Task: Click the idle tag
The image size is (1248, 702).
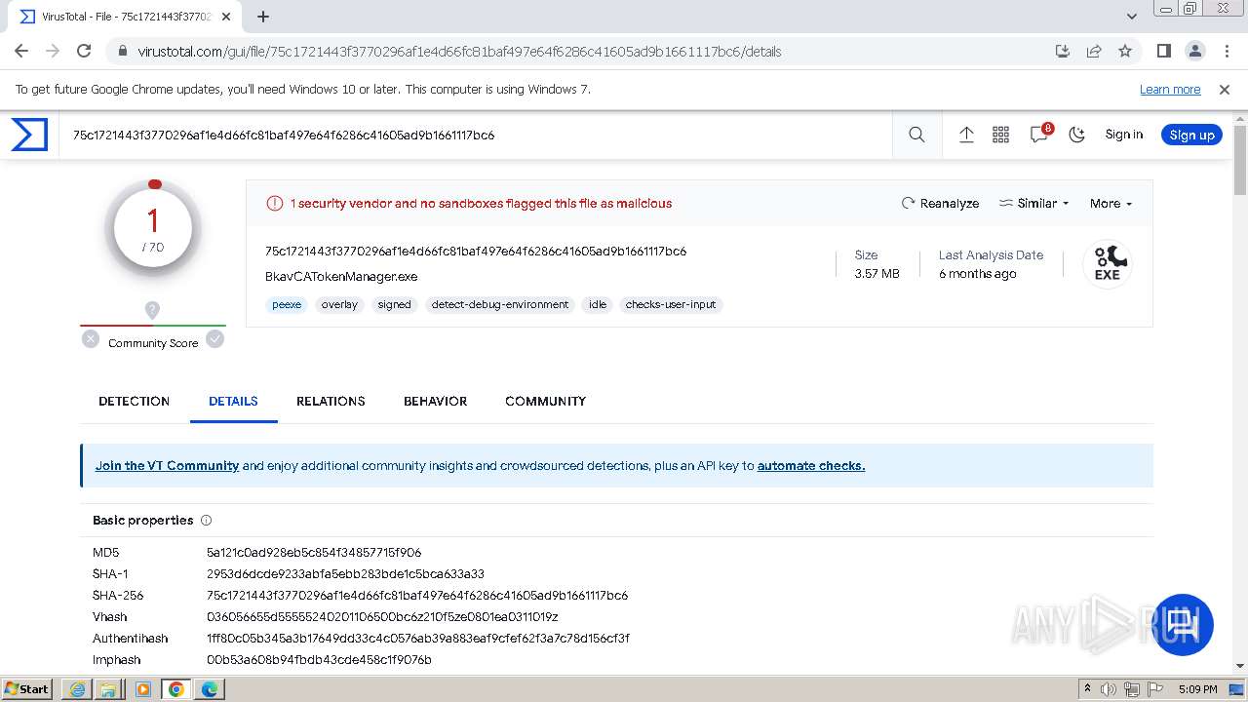Action: click(598, 304)
